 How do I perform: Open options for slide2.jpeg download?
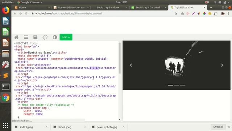click(x=85, y=127)
